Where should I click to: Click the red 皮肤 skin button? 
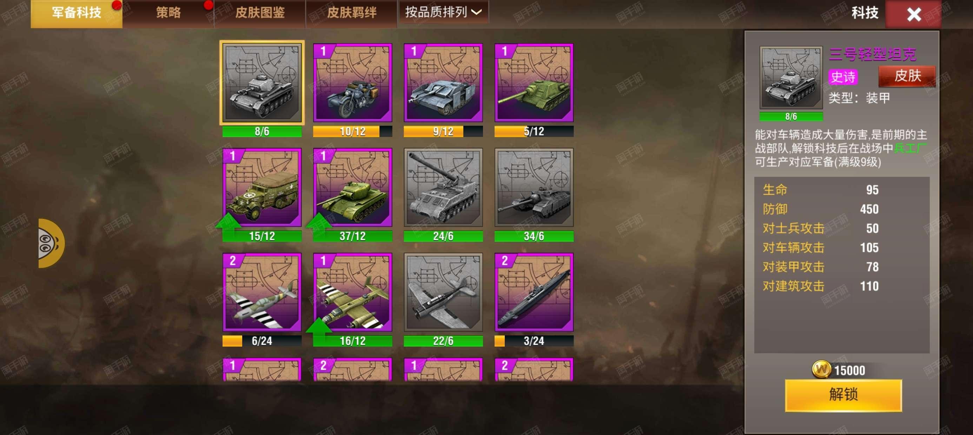(x=907, y=76)
